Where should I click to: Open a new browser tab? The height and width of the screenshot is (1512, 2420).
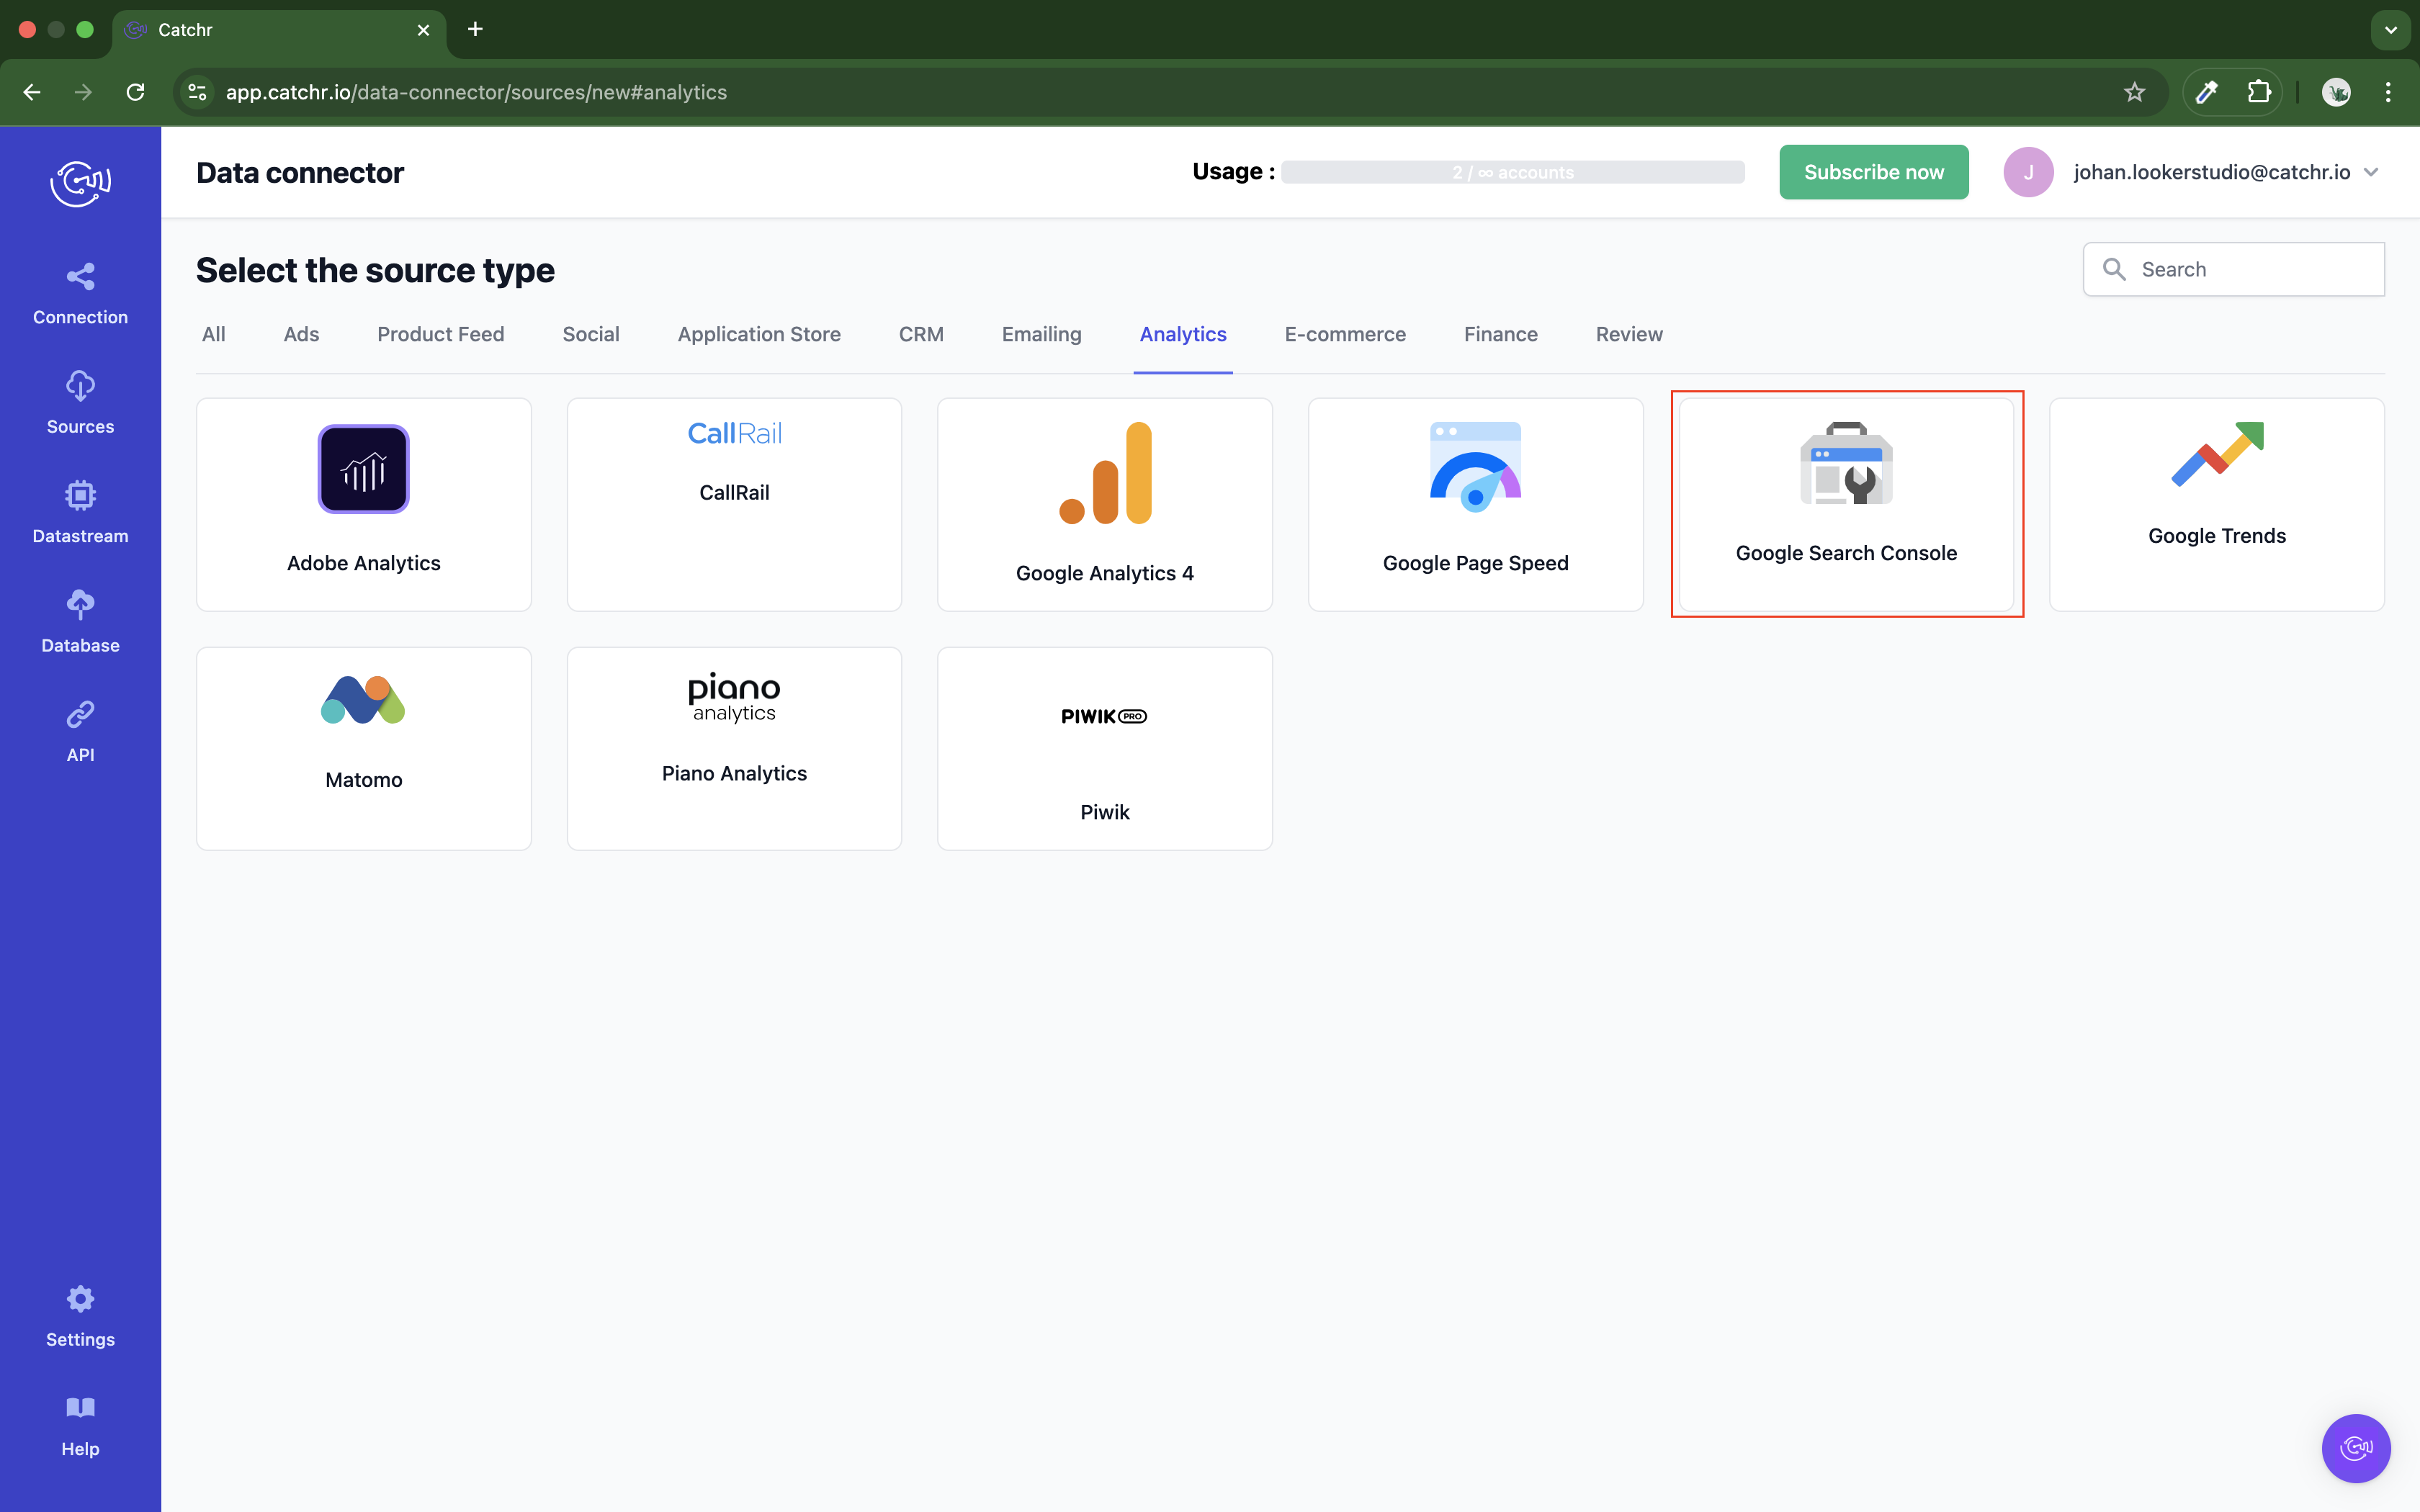[475, 29]
